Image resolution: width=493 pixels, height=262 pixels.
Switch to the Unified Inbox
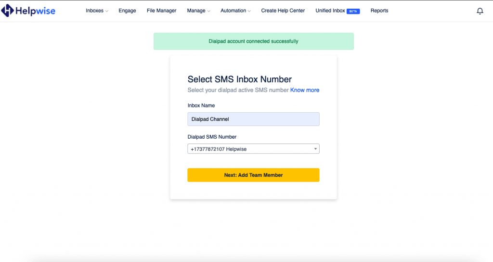330,11
